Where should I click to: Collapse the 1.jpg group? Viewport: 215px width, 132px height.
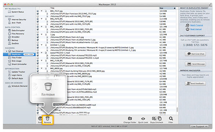(41, 34)
